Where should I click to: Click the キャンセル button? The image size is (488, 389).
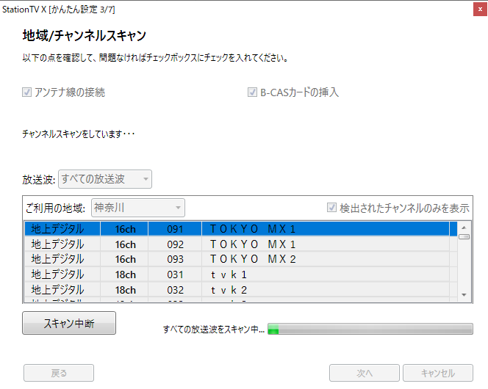[438, 373]
